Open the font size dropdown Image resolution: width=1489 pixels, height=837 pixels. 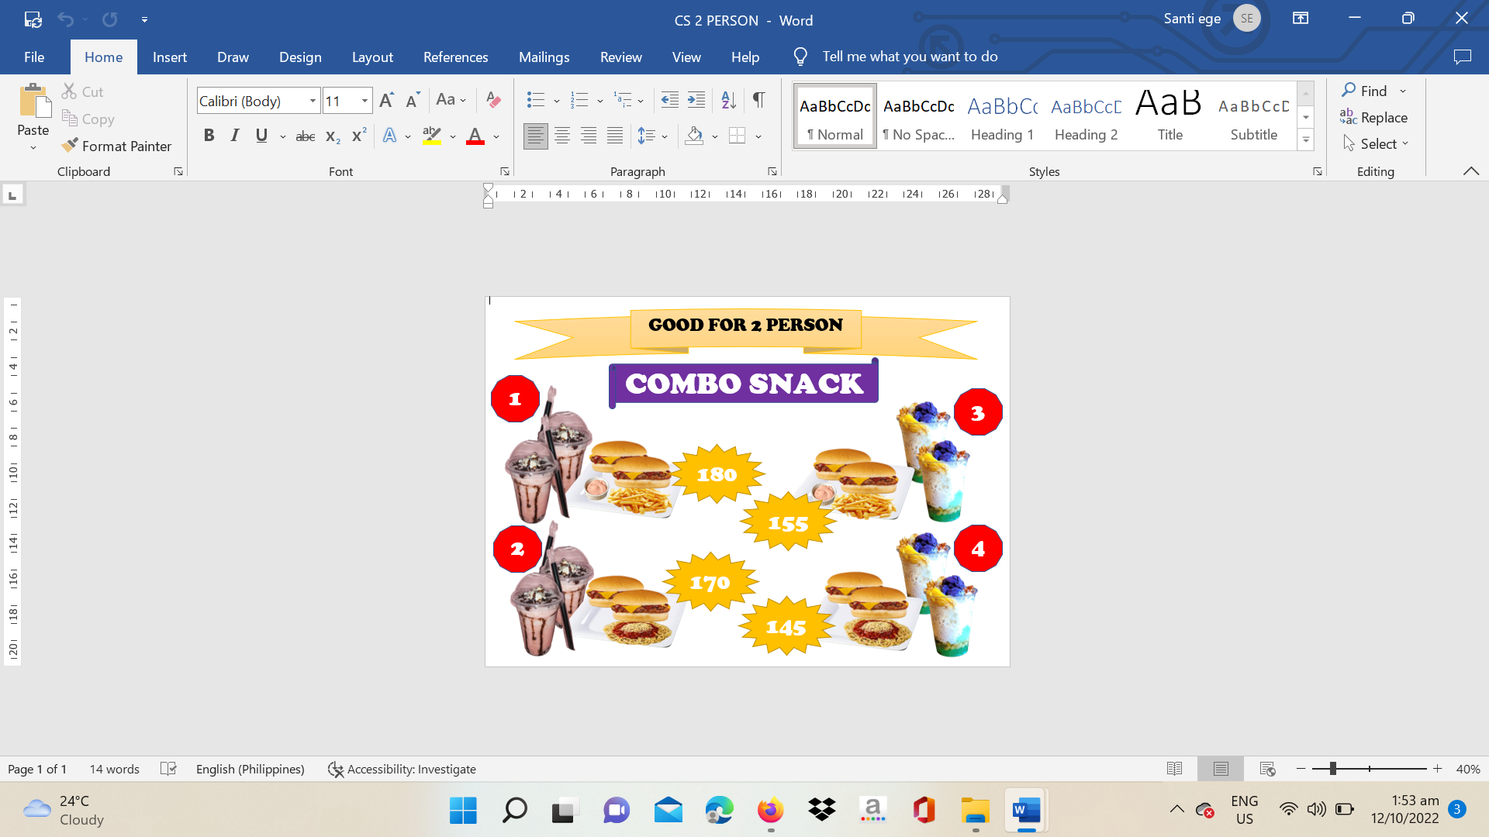[x=364, y=101]
